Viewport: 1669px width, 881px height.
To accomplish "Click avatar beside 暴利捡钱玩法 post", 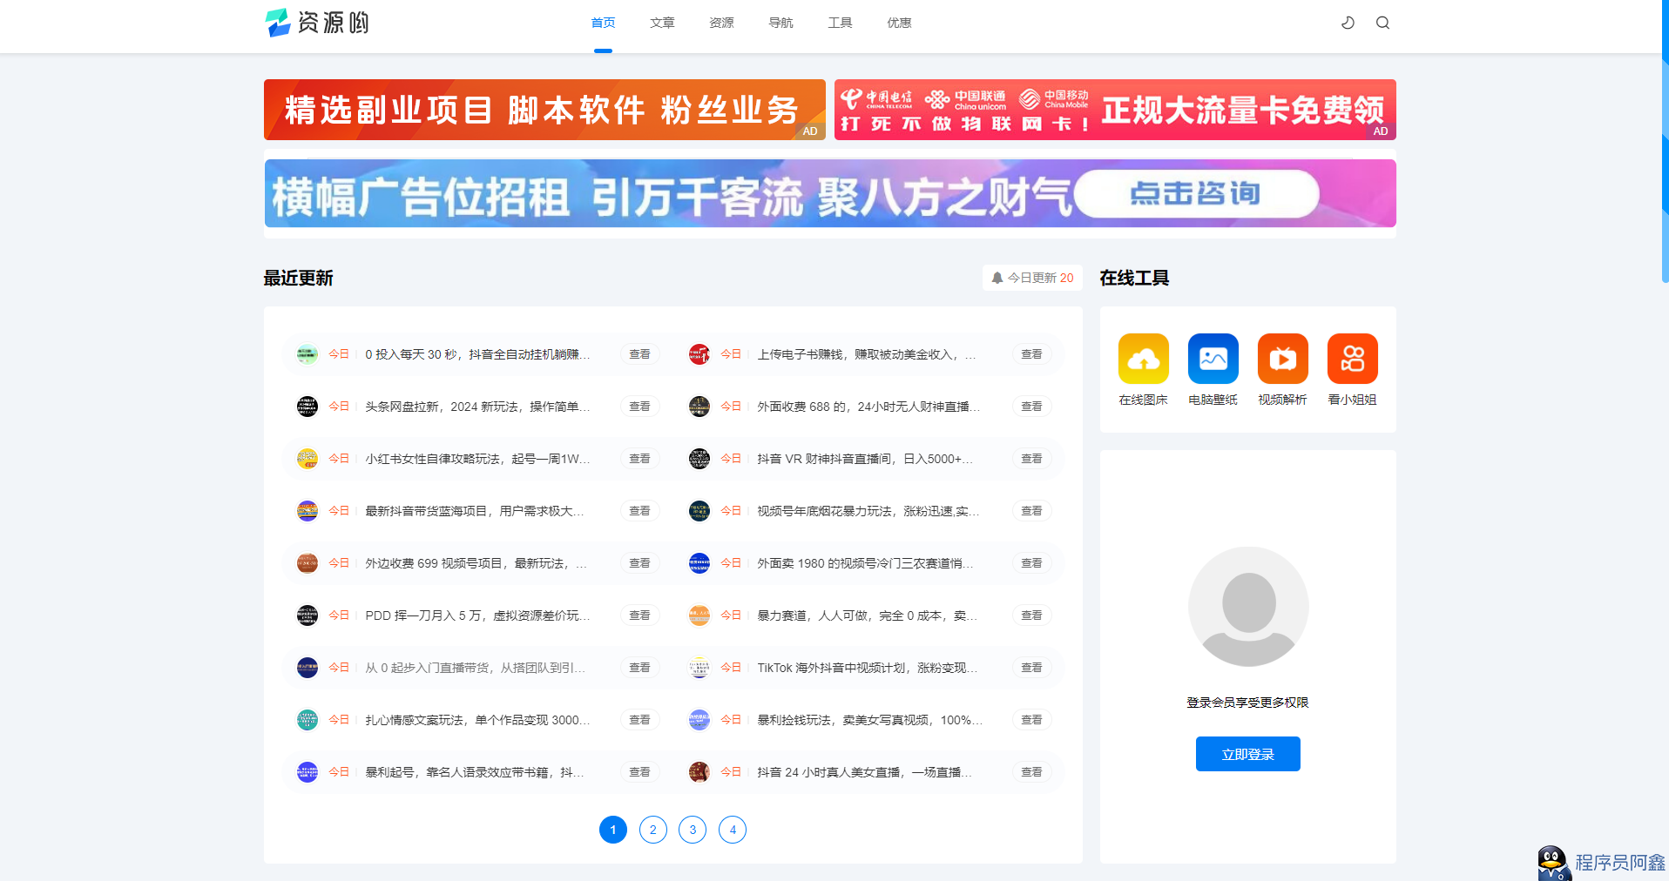I will point(699,720).
